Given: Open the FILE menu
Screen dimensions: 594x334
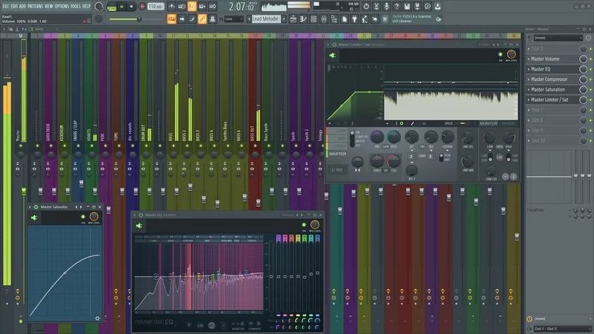Looking at the screenshot, I should [x=5, y=7].
